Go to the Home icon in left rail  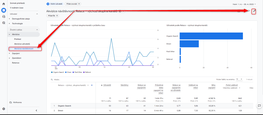point(4,4)
